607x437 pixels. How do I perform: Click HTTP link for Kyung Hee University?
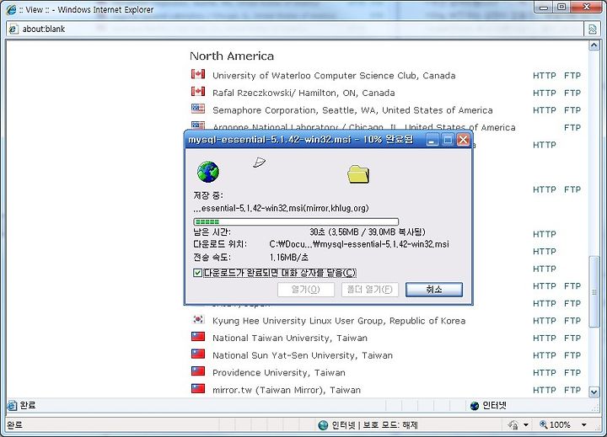[x=545, y=321]
